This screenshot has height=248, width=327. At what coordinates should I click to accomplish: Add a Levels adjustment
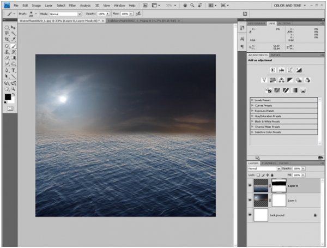[281, 70]
